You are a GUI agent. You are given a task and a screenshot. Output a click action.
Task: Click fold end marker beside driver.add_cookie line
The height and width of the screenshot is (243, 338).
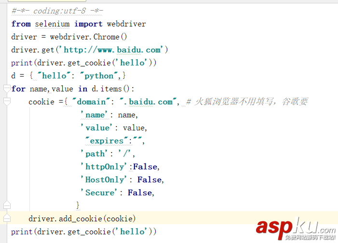point(7,218)
